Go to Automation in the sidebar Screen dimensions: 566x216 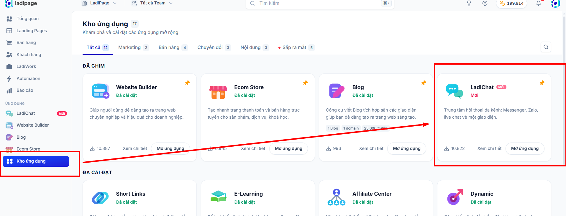click(28, 78)
